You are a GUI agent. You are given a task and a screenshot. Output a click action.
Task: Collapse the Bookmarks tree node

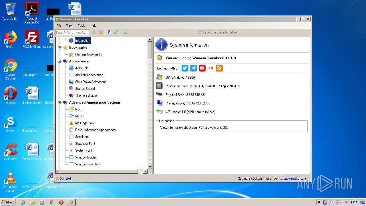coord(59,47)
